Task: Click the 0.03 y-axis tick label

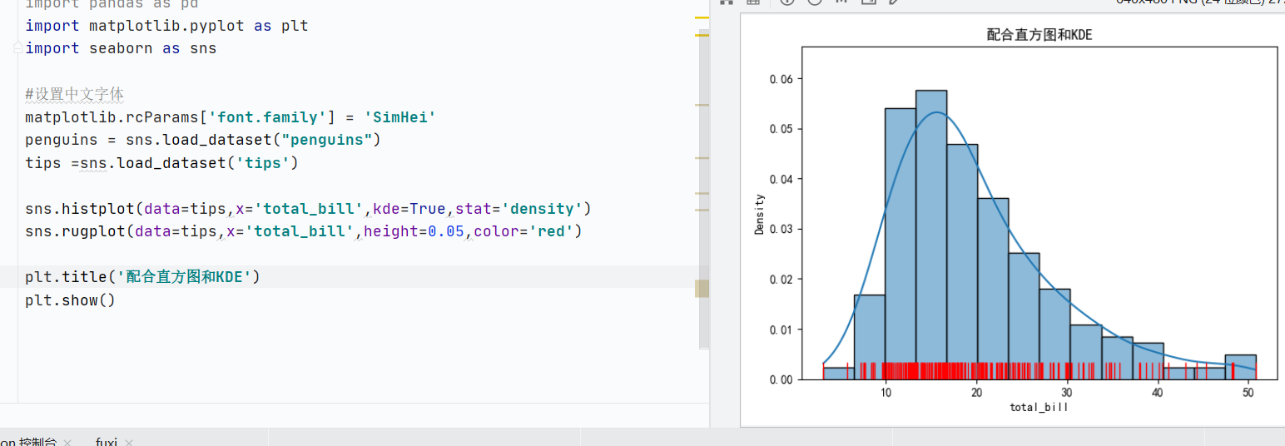Action: click(781, 230)
